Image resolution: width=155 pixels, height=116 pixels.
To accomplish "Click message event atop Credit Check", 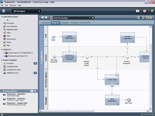I will (x=117, y=75).
